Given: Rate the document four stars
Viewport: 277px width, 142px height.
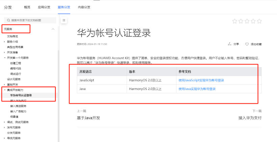Looking at the screenshot, I should (x=253, y=21).
